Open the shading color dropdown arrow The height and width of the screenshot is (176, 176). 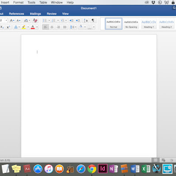(x=85, y=27)
